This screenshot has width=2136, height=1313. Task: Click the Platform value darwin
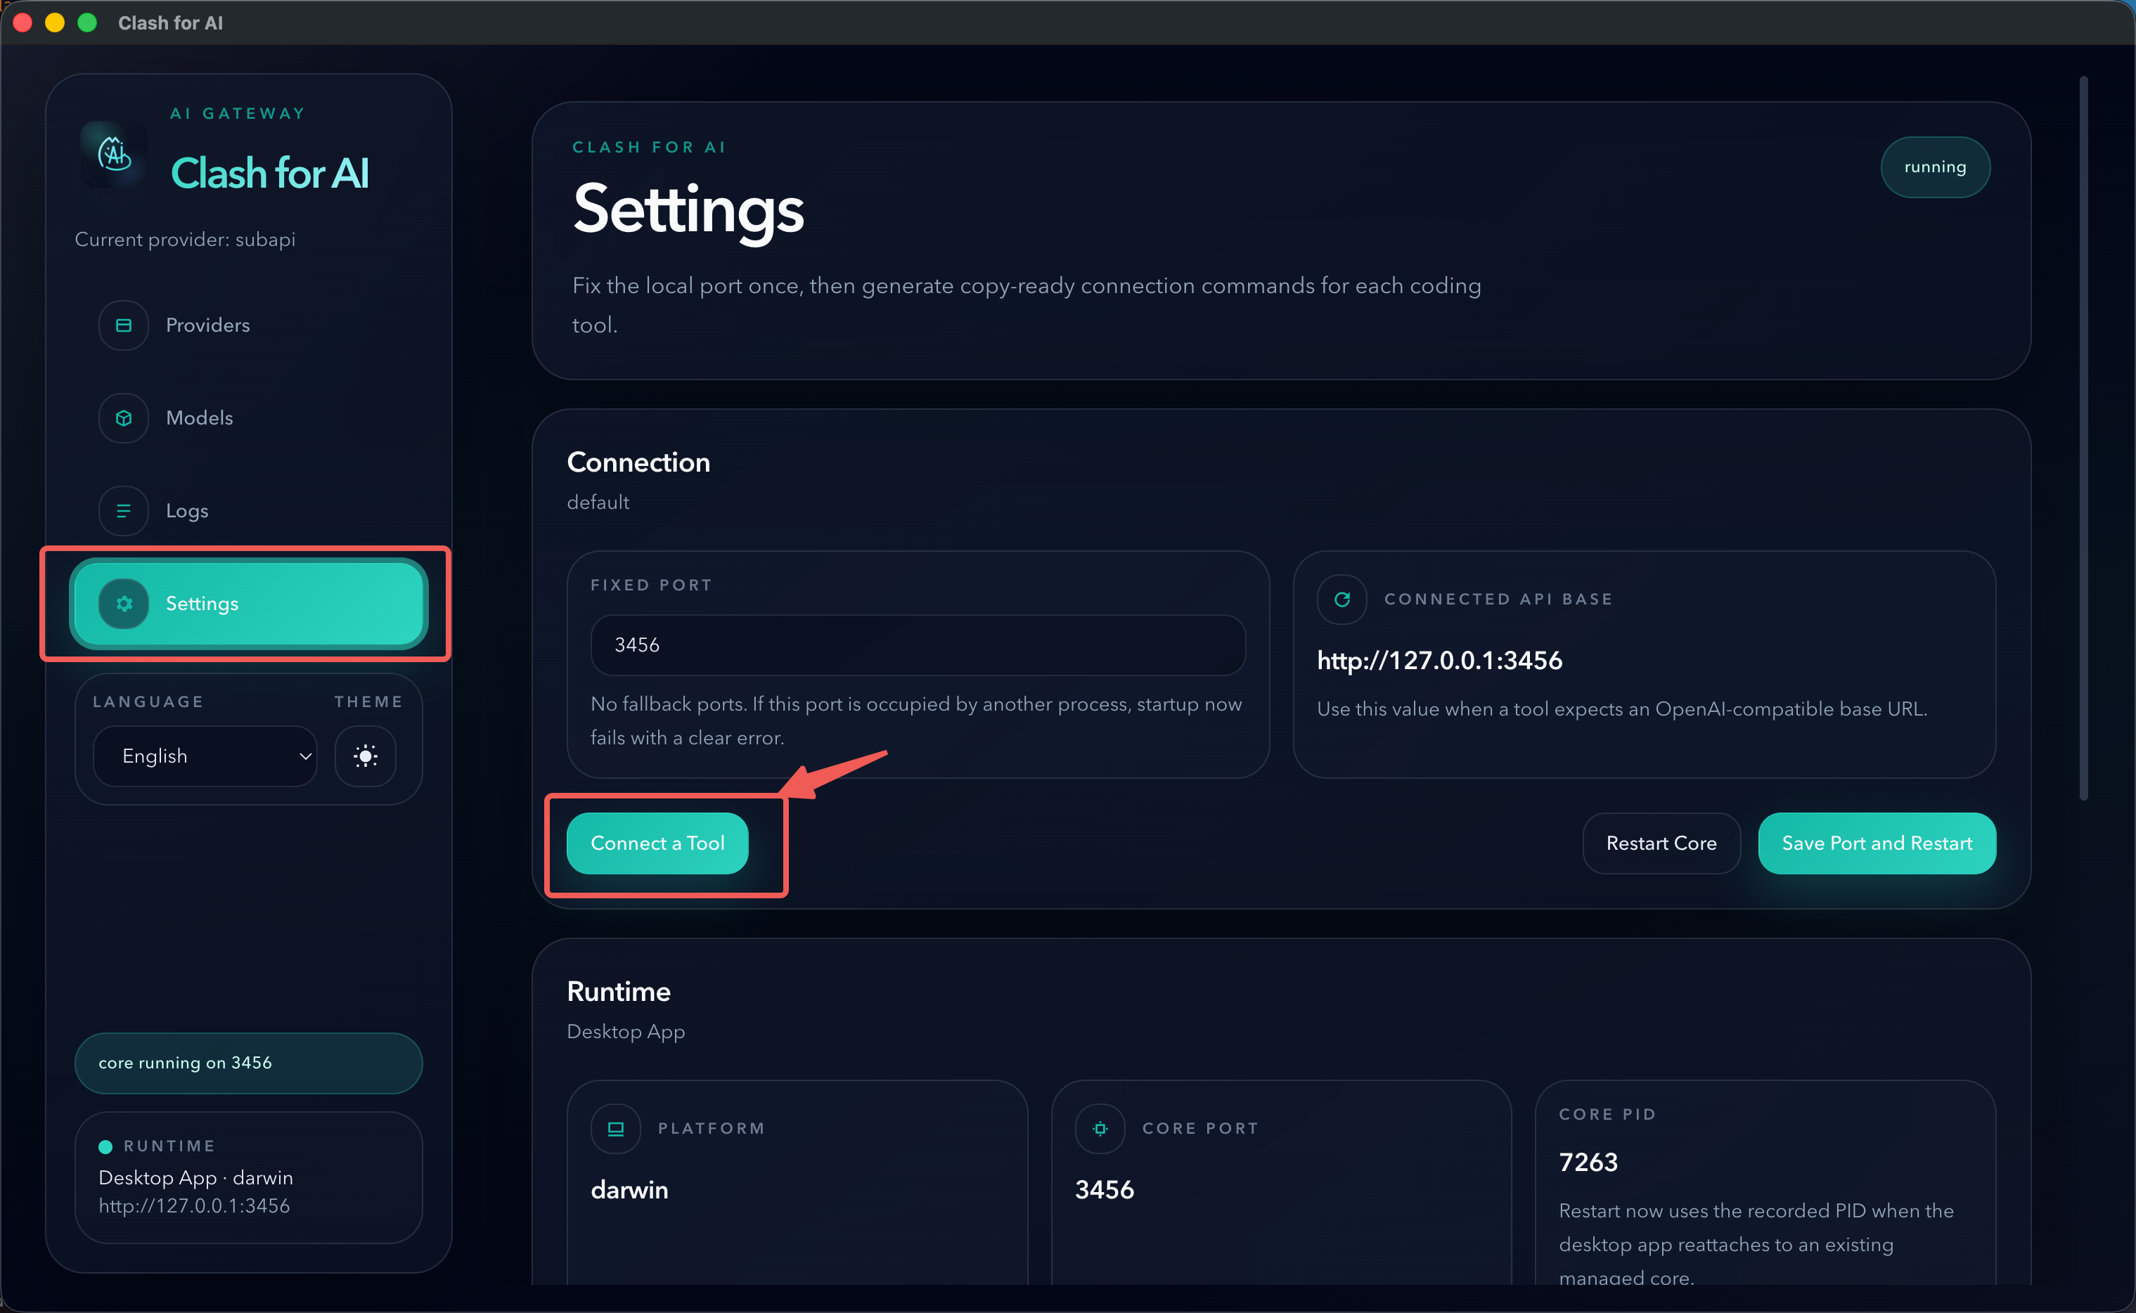(629, 1190)
